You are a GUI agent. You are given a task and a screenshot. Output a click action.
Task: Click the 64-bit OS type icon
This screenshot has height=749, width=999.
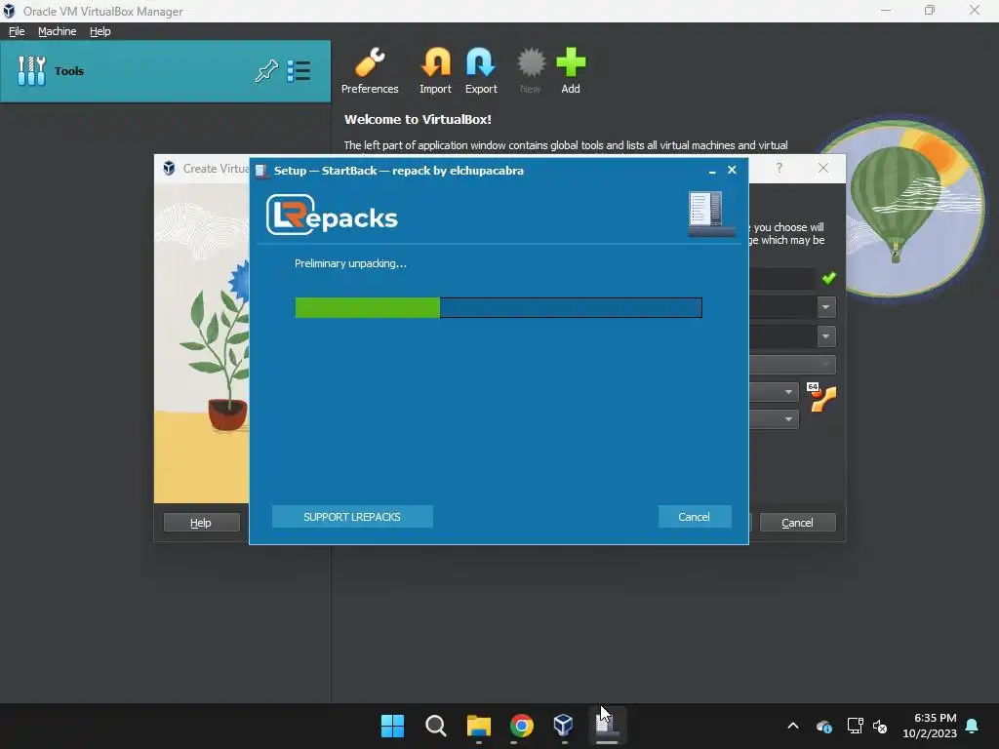821,398
